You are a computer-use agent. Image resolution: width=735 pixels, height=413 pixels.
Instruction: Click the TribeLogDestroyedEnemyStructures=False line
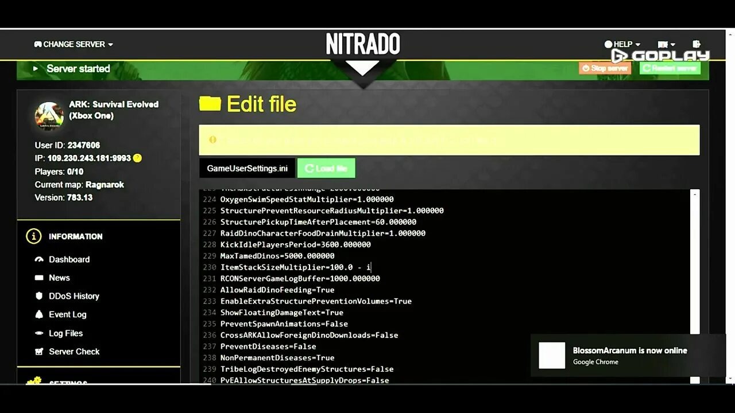(307, 369)
